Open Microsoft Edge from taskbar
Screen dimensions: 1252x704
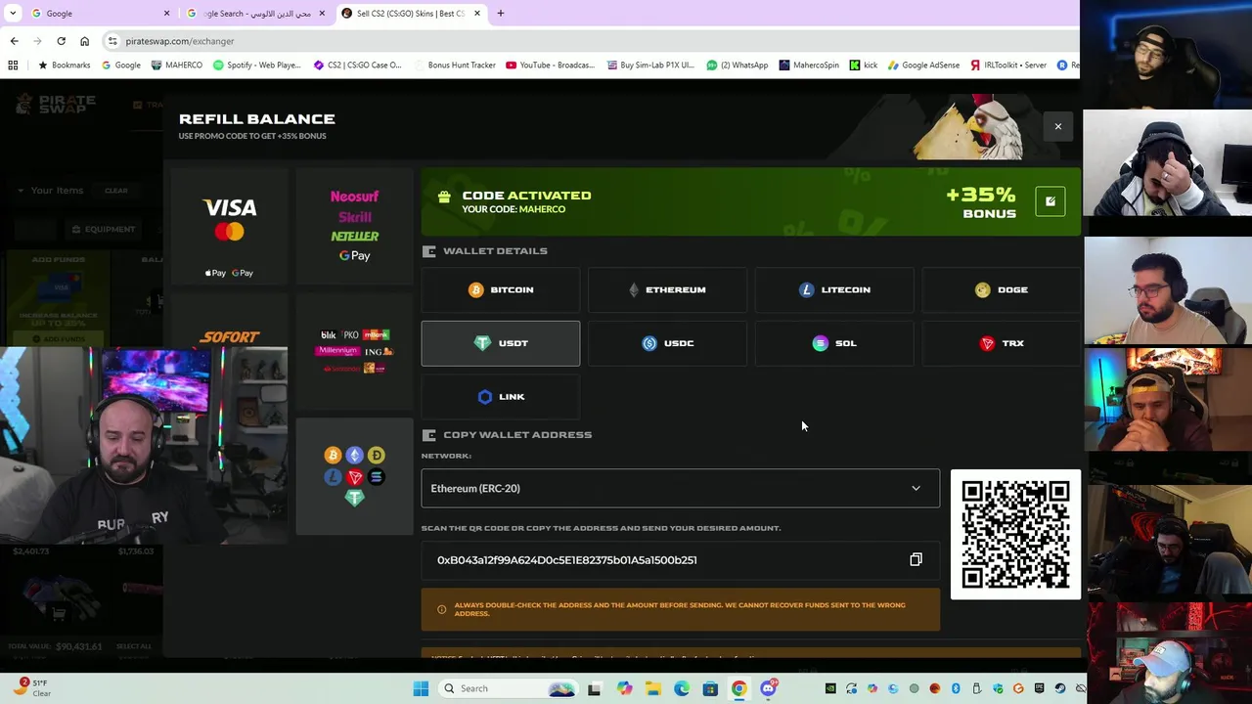click(x=682, y=688)
